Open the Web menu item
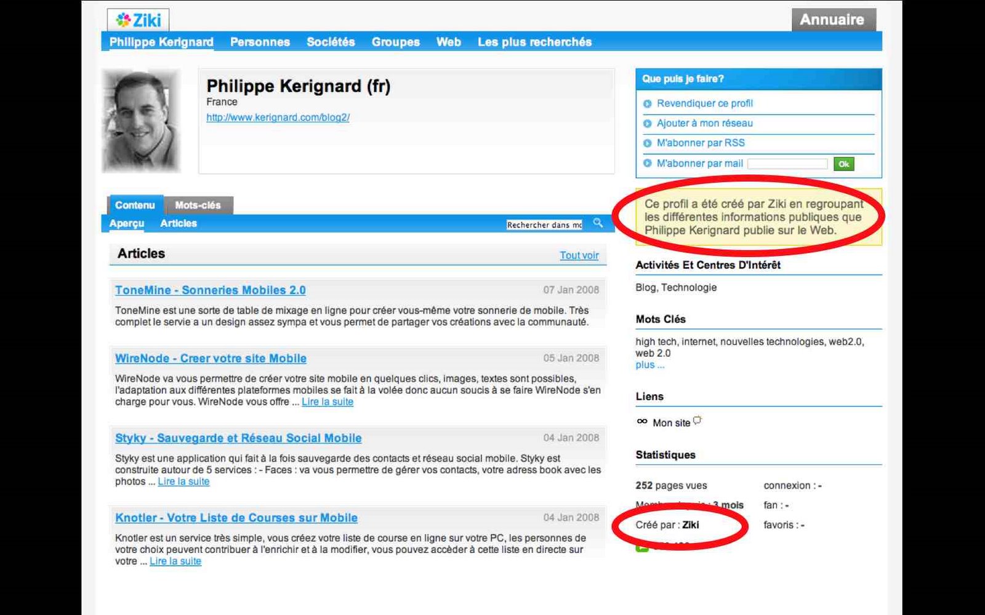This screenshot has width=985, height=615. (449, 42)
